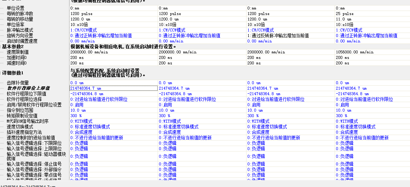Select the 软件行程限位上限值 row label
This screenshot has width=410, height=187.
coord(29,88)
